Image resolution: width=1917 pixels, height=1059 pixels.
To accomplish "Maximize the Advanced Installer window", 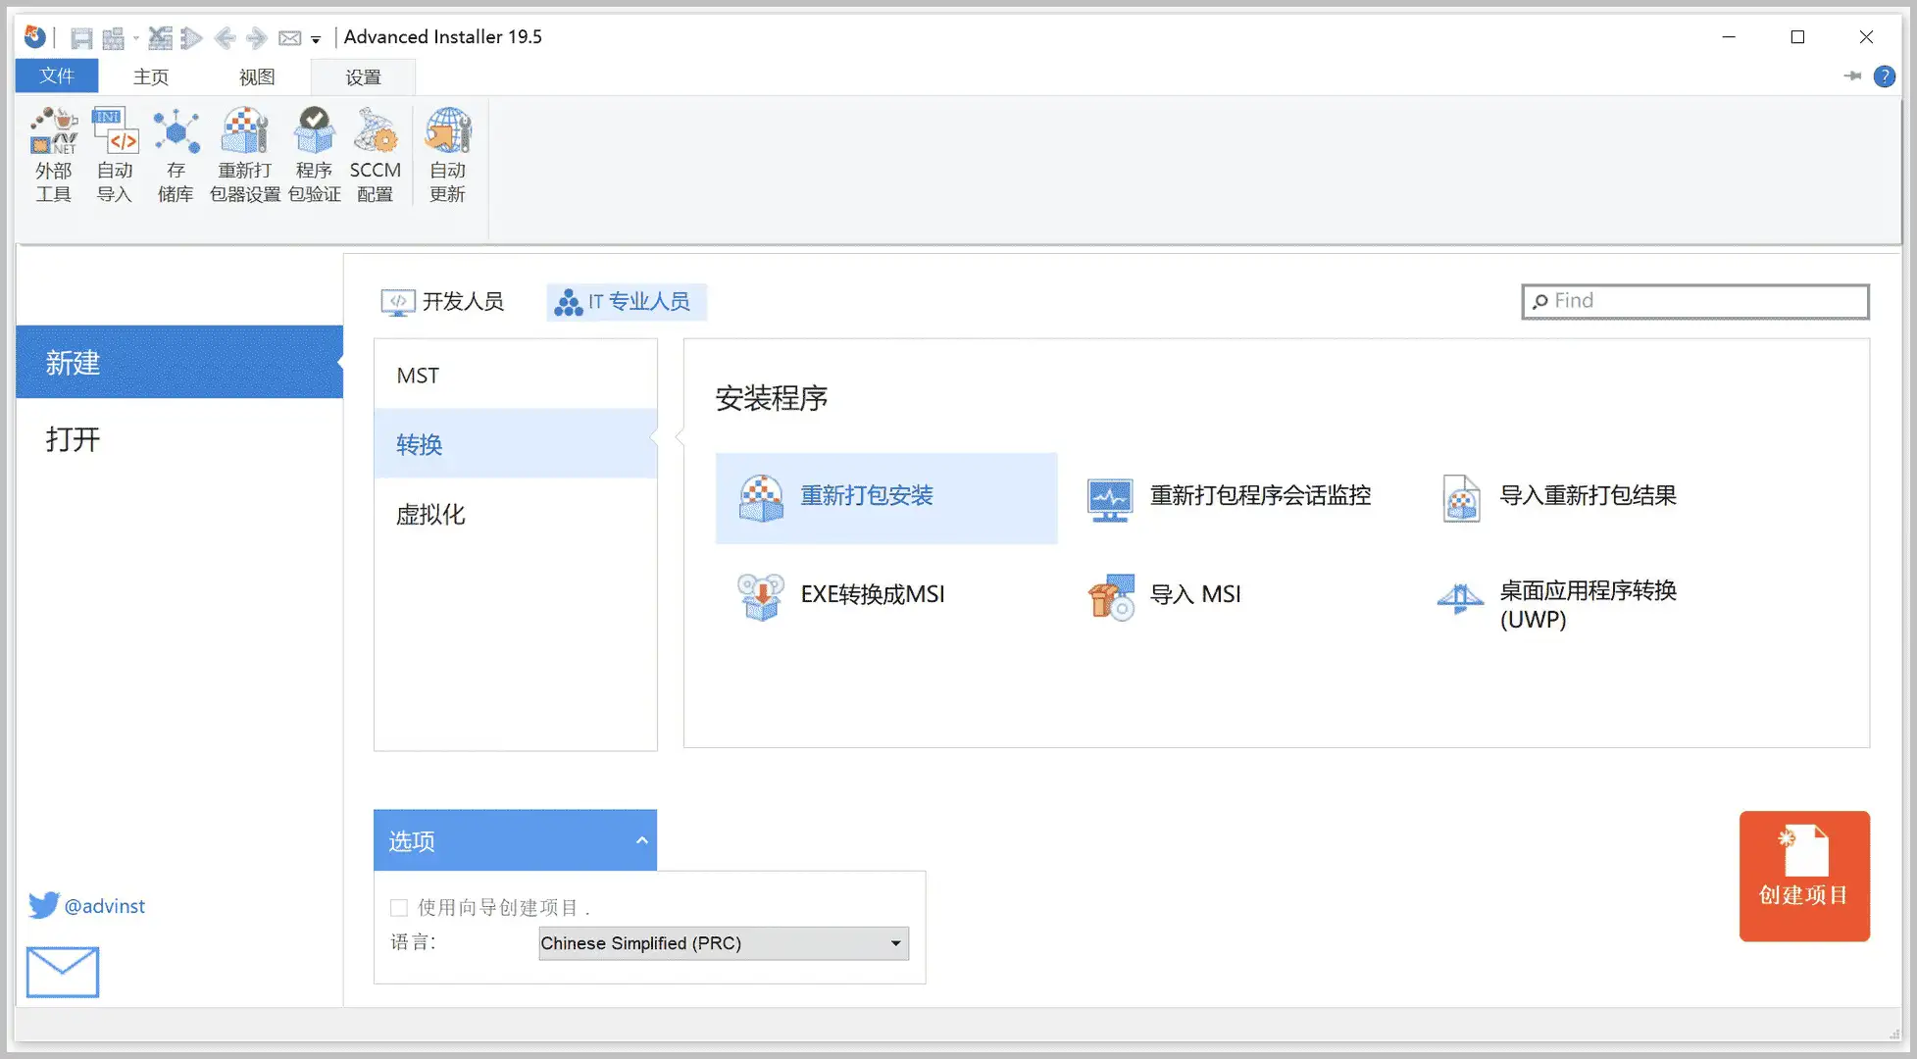I will coord(1797,37).
